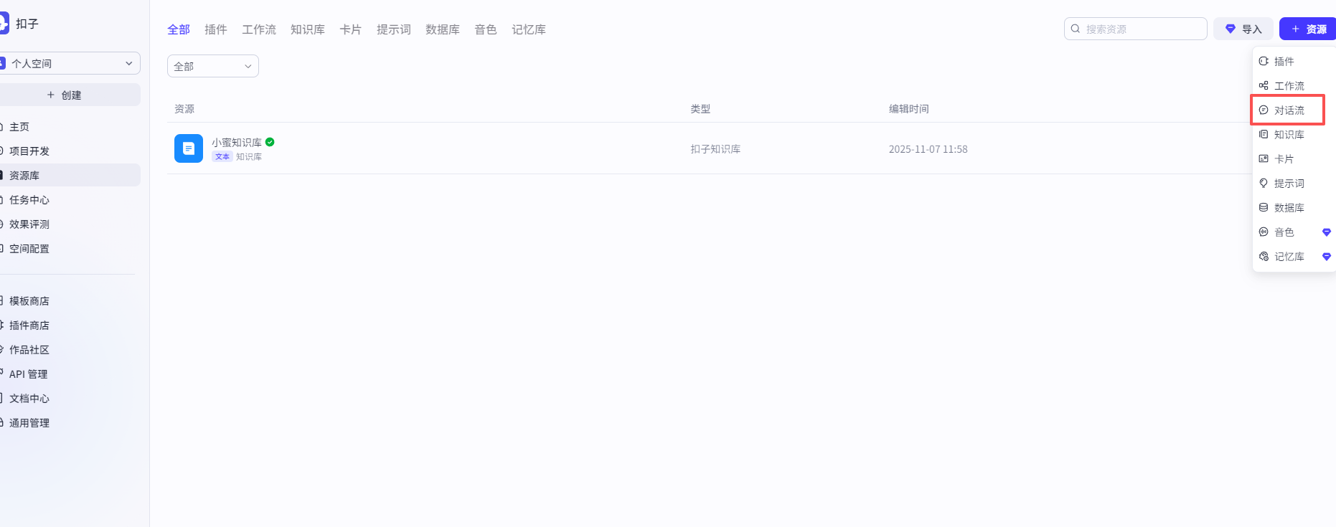
Task: Click the blue 资源 button
Action: point(1308,29)
